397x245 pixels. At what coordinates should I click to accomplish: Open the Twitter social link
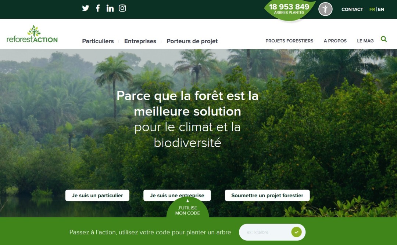(x=86, y=8)
